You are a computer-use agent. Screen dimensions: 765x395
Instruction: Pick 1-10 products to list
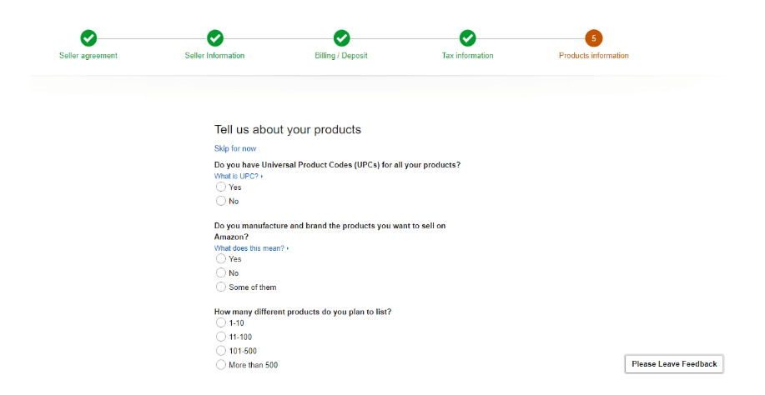221,322
